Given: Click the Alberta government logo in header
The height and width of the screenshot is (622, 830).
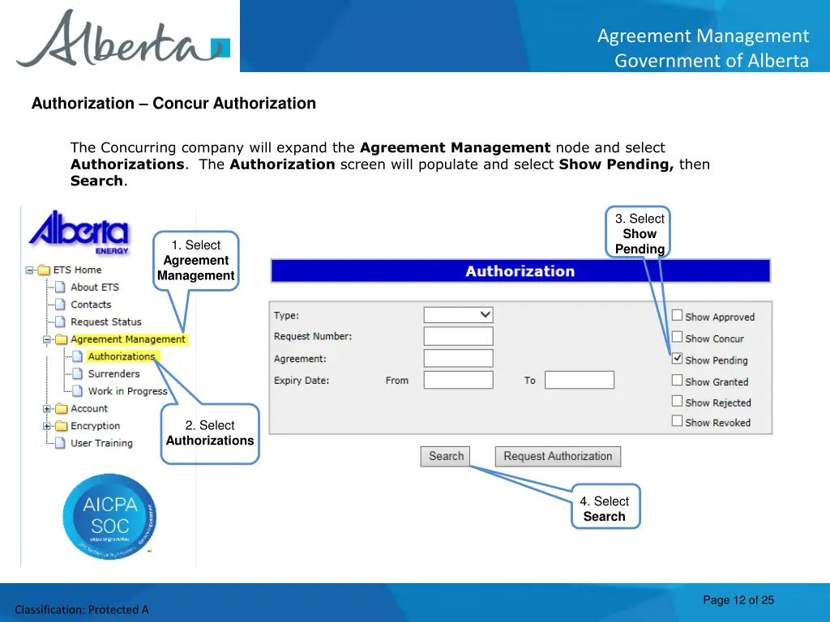Looking at the screenshot, I should 123,38.
